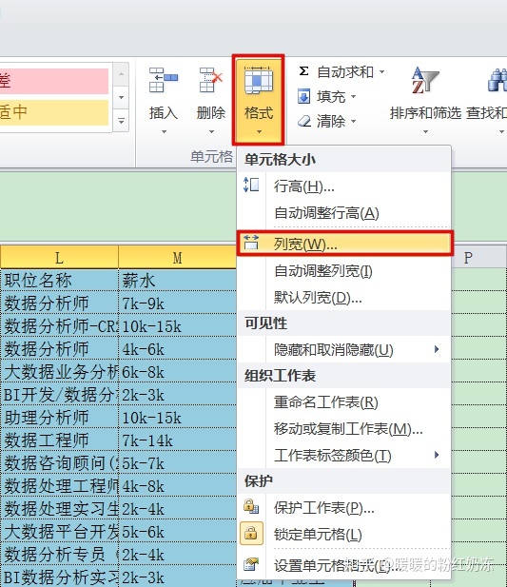Select 保护工作表(P)...
The width and height of the screenshot is (507, 587).
[x=343, y=508]
